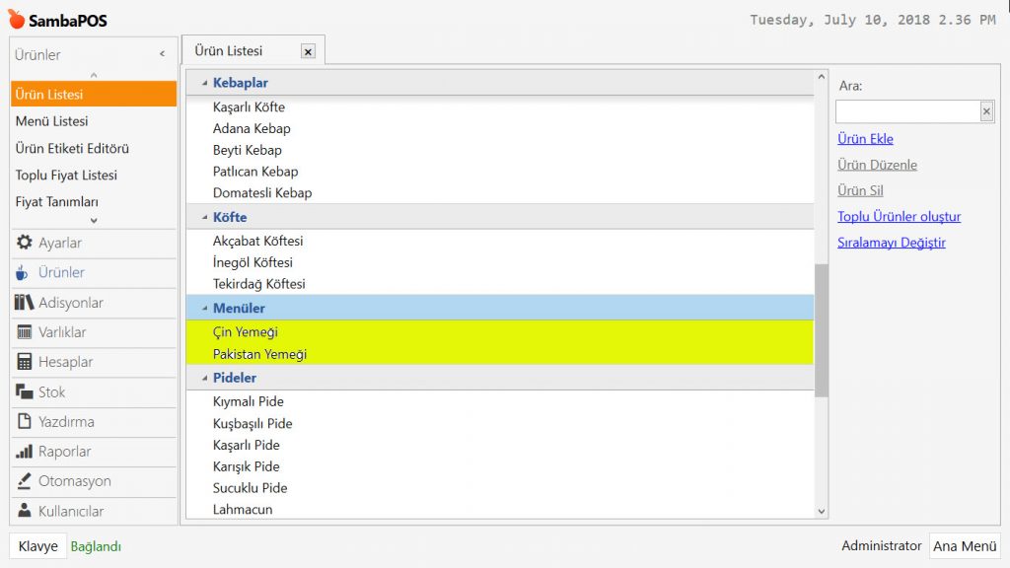Open Menü Listesi in sidebar

[x=51, y=121]
